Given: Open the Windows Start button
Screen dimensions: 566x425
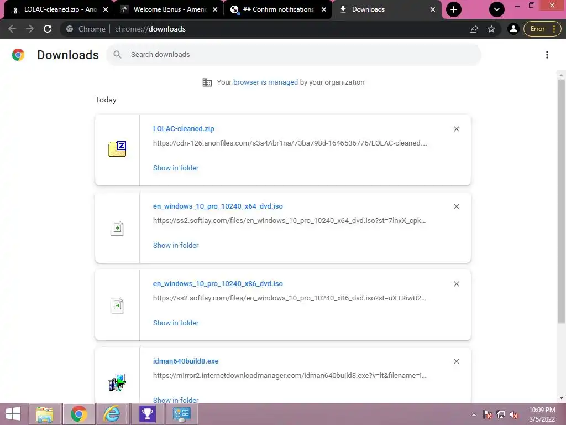Looking at the screenshot, I should point(13,414).
